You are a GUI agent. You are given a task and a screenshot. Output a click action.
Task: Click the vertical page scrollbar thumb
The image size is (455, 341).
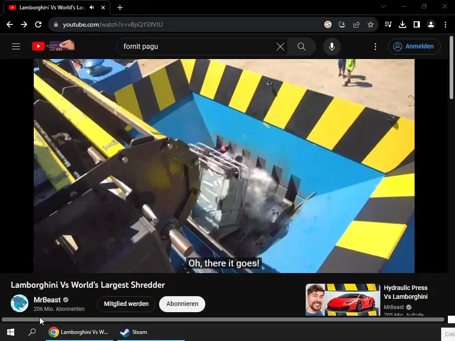(451, 67)
